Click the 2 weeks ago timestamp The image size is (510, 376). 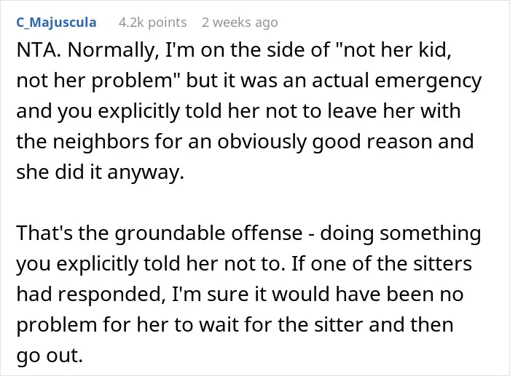[x=240, y=23]
